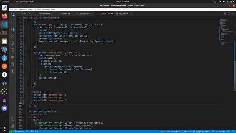Open notifications bell in status bar
Viewport: 236px width, 133px height.
pyautogui.click(x=233, y=132)
